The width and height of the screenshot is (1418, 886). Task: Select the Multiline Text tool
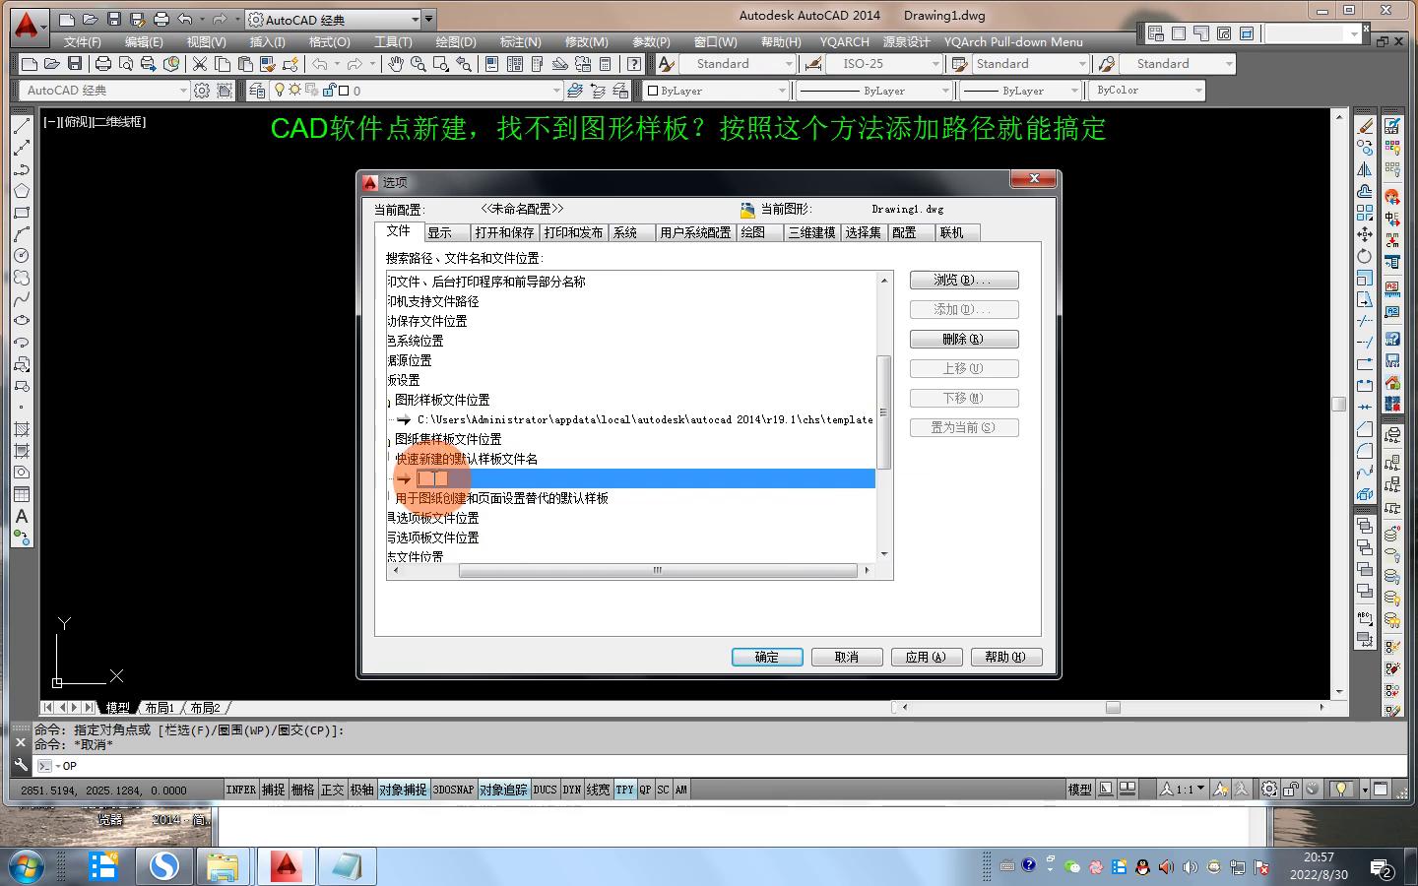tap(22, 517)
